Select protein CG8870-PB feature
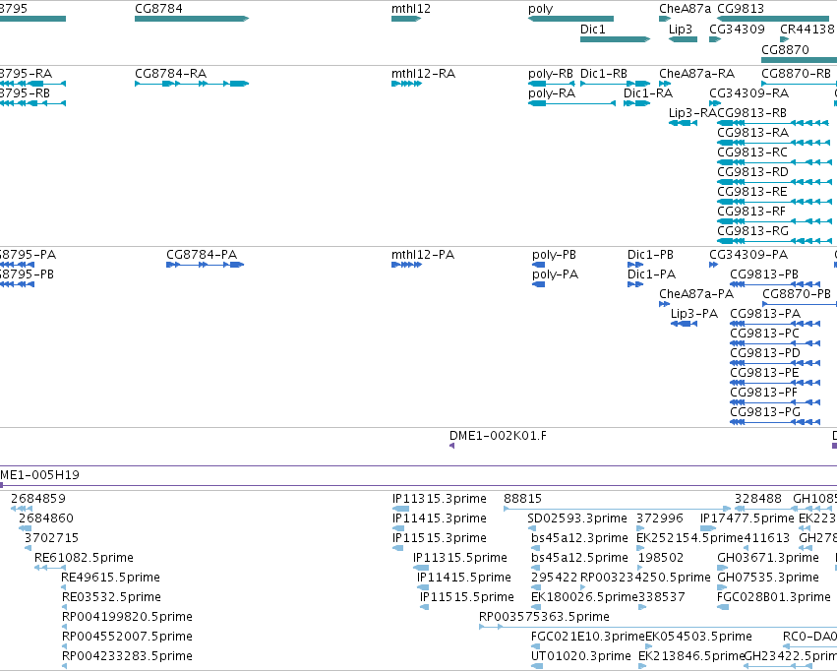 pyautogui.click(x=800, y=304)
